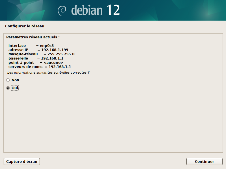Click the 'debian 12' banner text

(95, 10)
